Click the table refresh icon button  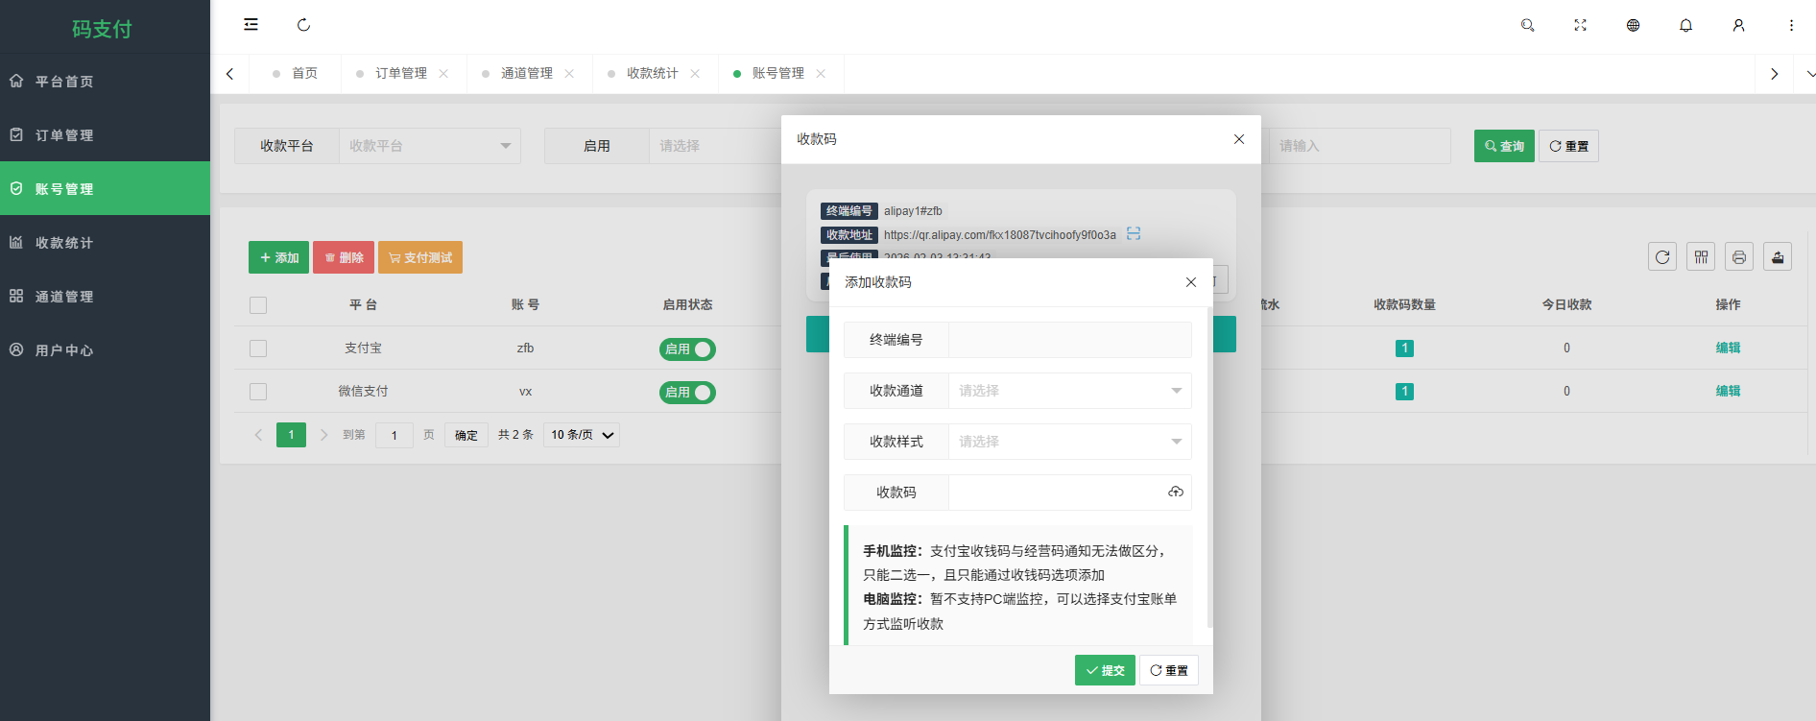1662,256
